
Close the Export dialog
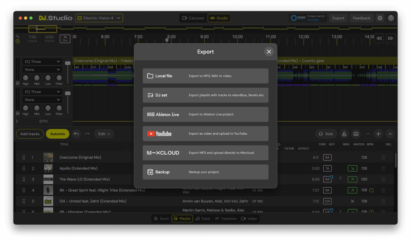coord(269,52)
